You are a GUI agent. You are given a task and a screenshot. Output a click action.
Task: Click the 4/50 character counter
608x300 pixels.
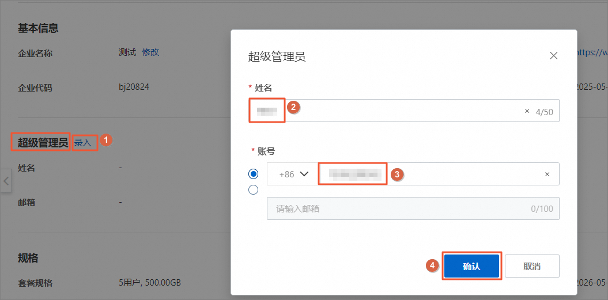click(544, 112)
